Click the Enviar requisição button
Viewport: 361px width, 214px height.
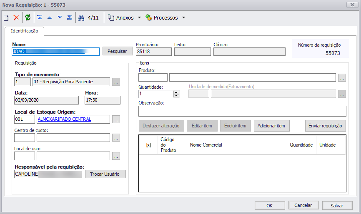(x=325, y=126)
